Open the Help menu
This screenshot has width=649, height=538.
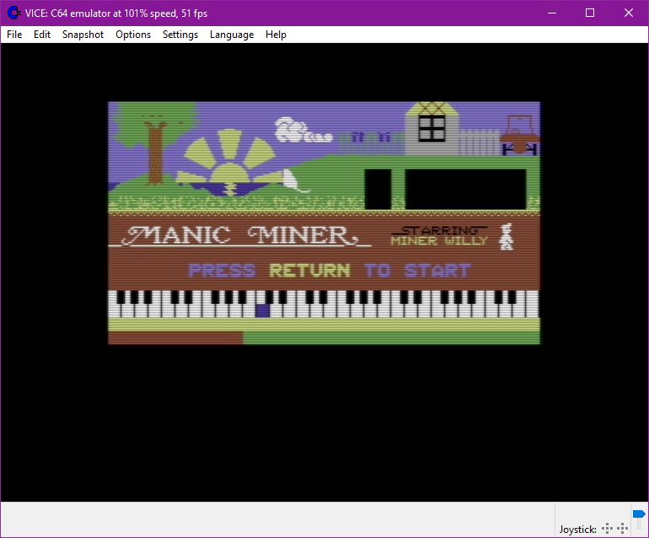click(x=276, y=35)
